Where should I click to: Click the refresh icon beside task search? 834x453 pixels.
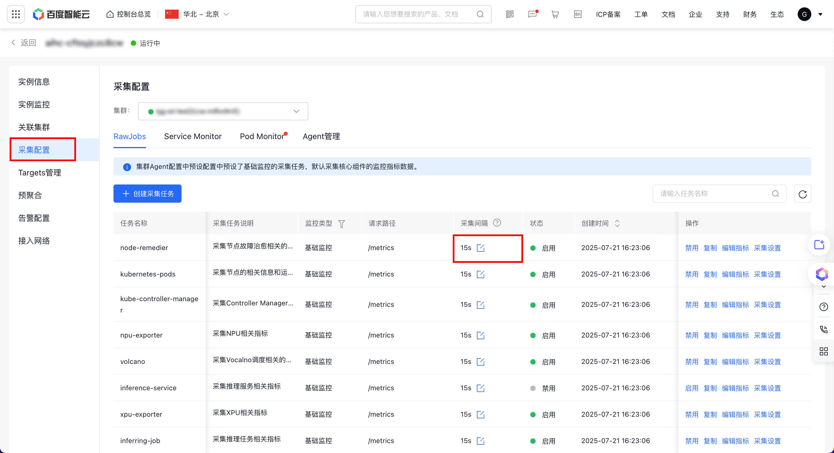(803, 194)
